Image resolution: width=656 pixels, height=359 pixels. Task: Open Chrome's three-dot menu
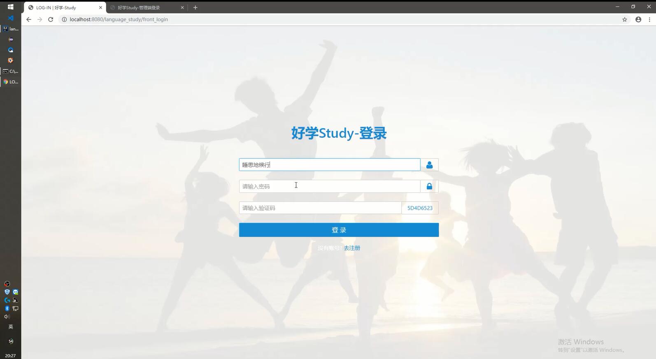tap(649, 19)
